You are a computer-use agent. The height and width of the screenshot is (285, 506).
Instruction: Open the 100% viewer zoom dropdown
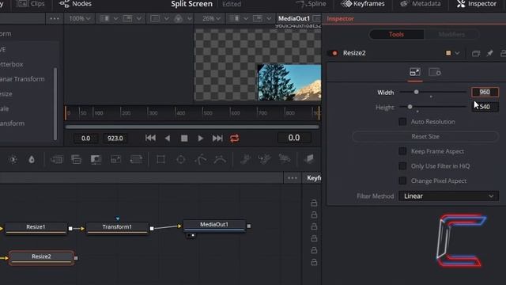(79, 18)
